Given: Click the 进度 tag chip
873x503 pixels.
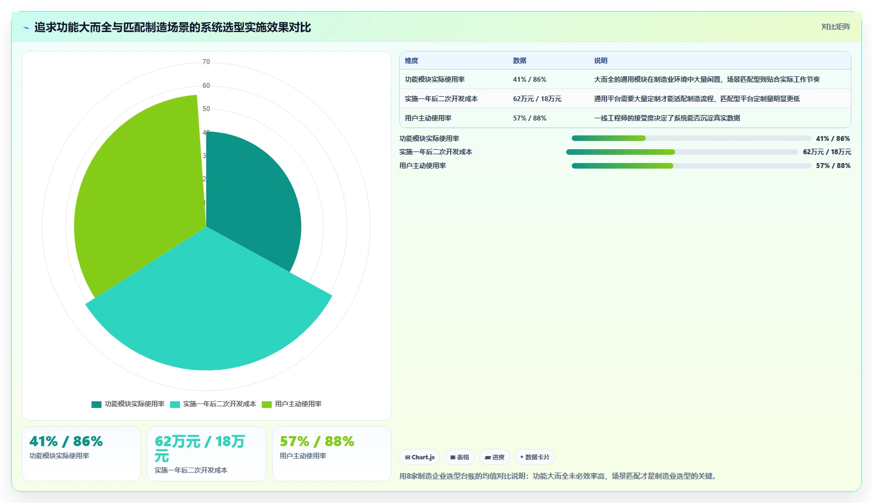Looking at the screenshot, I should pos(495,457).
